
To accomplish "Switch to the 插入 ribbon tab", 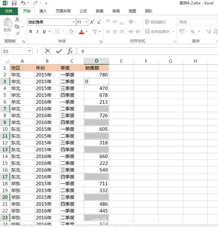I will pos(43,11).
